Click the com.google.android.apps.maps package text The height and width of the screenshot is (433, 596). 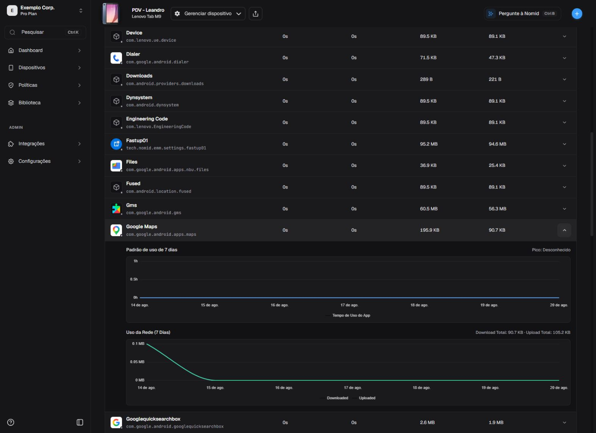161,235
